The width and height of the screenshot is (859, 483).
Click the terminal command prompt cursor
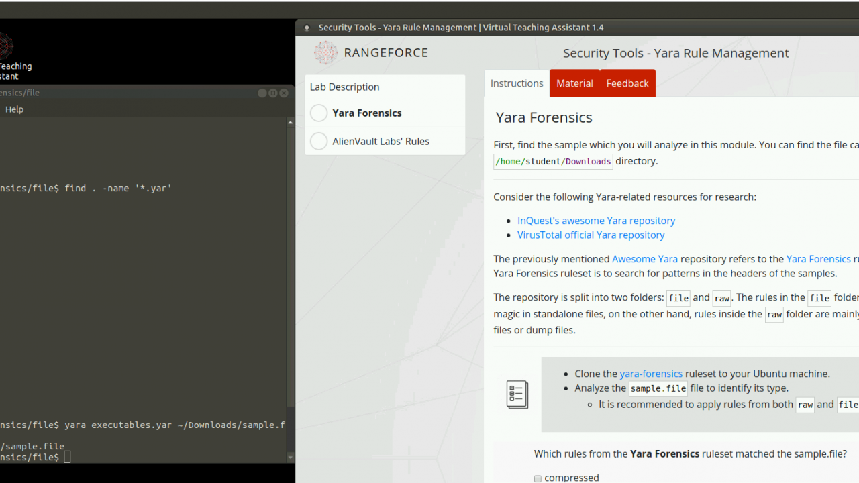click(x=67, y=458)
